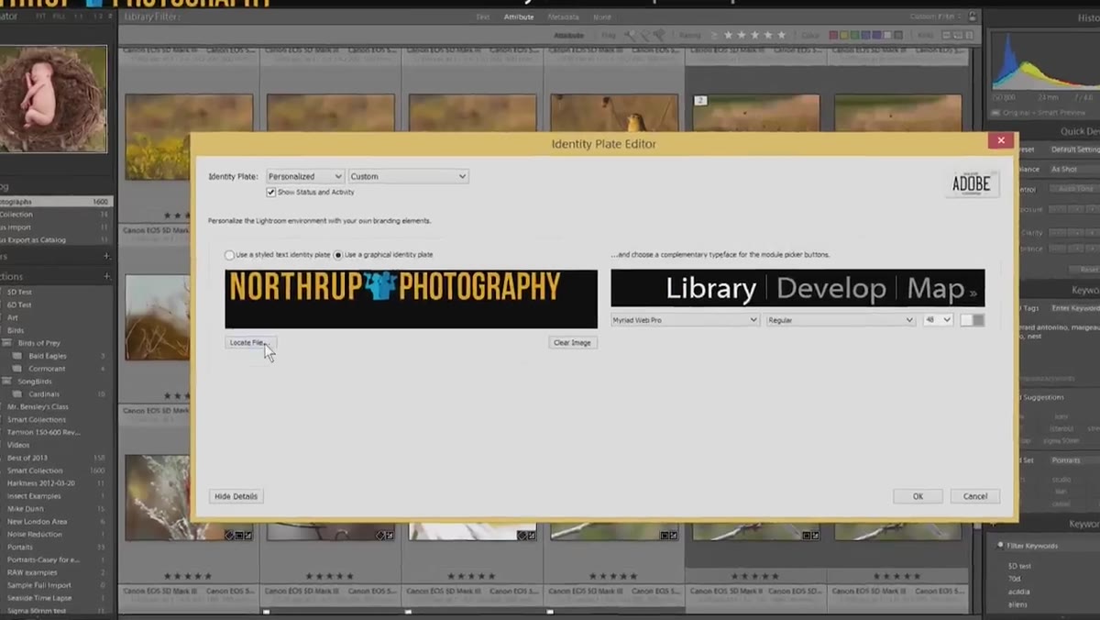Select the Cormorant collection
Viewport: 1100px width, 620px height.
[47, 369]
